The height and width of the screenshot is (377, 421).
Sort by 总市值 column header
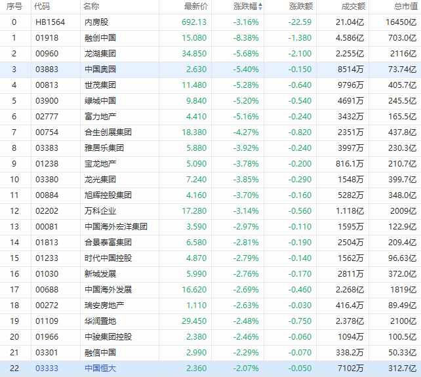pyautogui.click(x=406, y=6)
